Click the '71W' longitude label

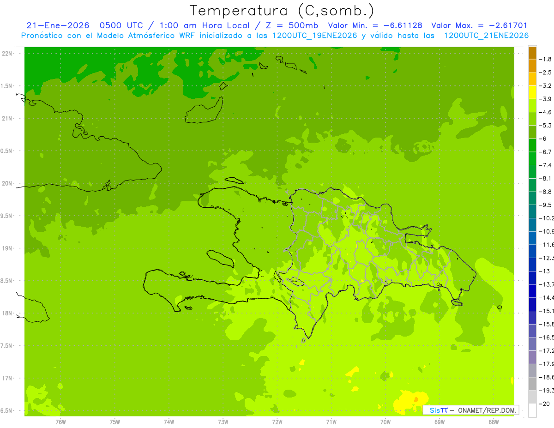pos(331,422)
